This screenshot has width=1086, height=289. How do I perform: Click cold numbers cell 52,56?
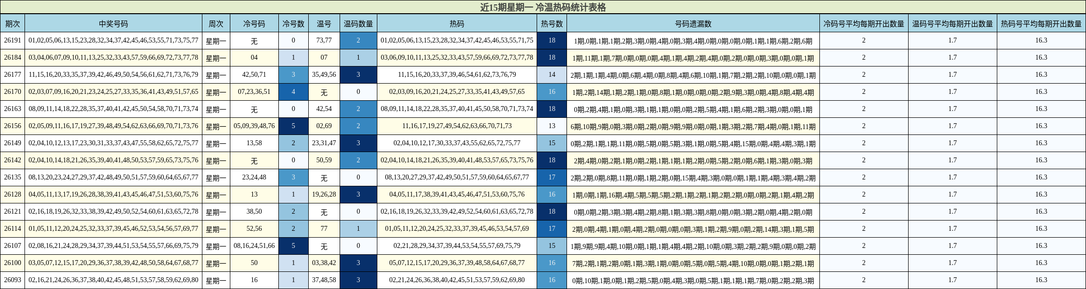[x=254, y=229]
